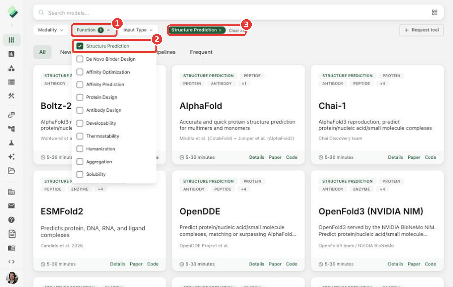Viewport: 453px width, 287px height.
Task: Check the Humanization checkbox
Action: coord(80,149)
